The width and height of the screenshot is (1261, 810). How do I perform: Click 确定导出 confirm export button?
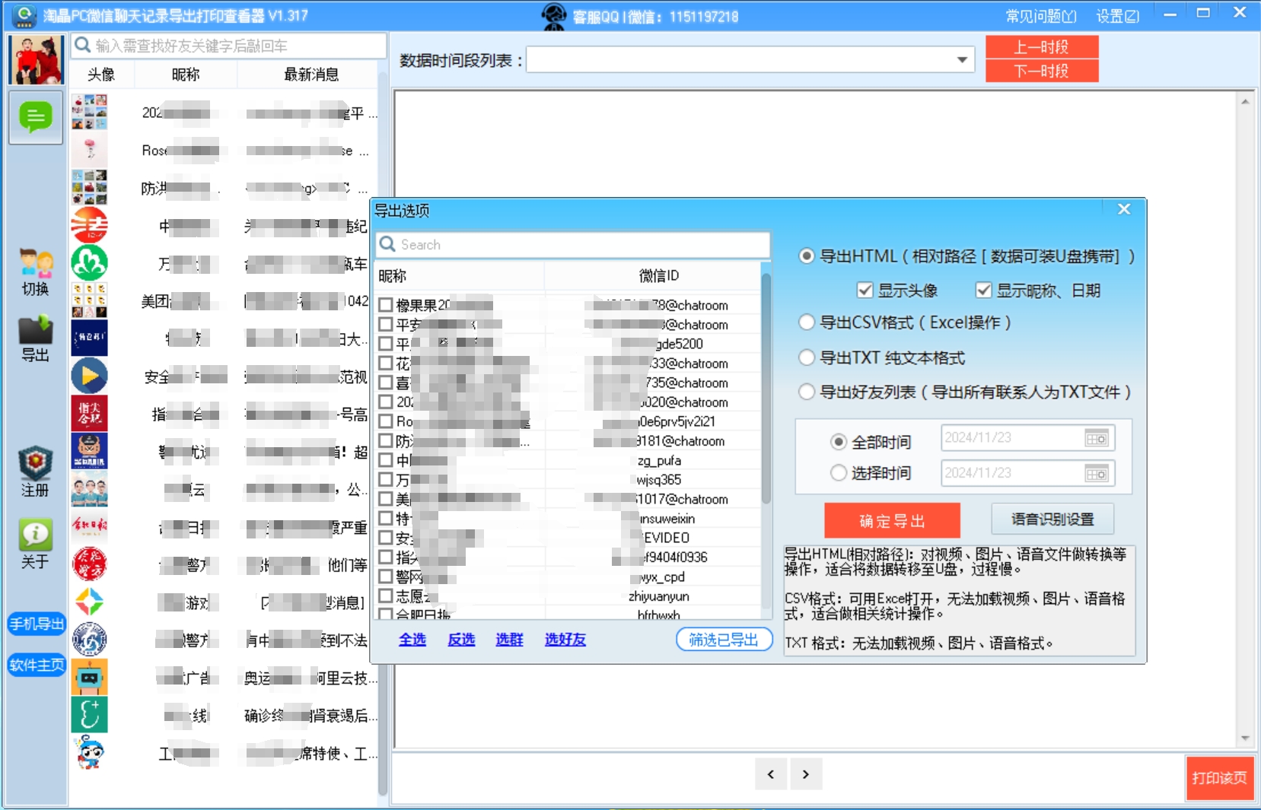point(892,521)
